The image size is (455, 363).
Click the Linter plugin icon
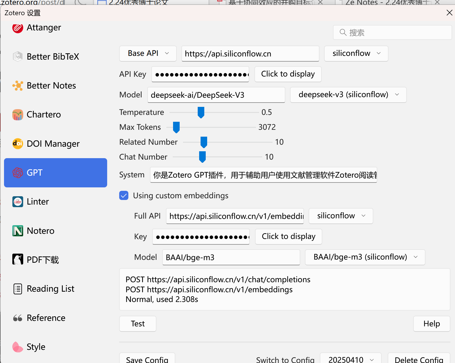click(18, 202)
